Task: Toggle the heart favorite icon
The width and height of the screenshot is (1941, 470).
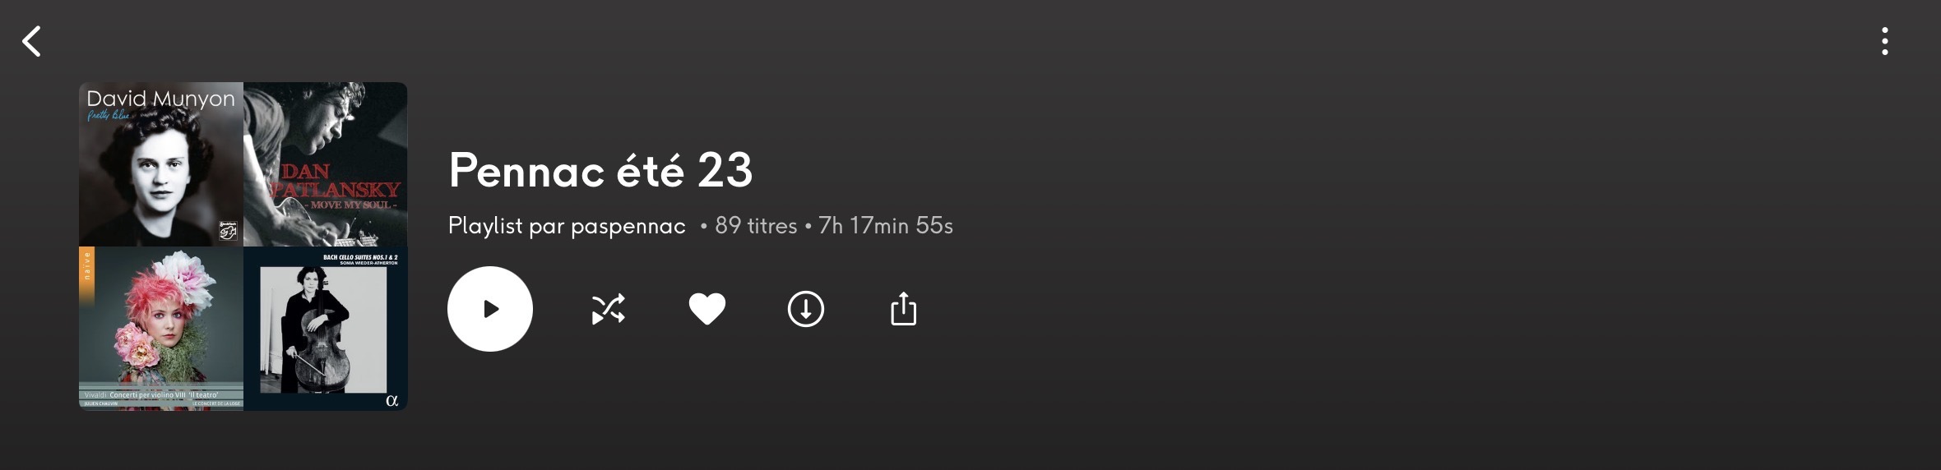Action: click(706, 309)
